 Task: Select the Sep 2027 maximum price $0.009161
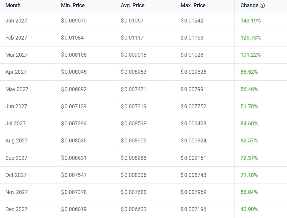coord(193,158)
